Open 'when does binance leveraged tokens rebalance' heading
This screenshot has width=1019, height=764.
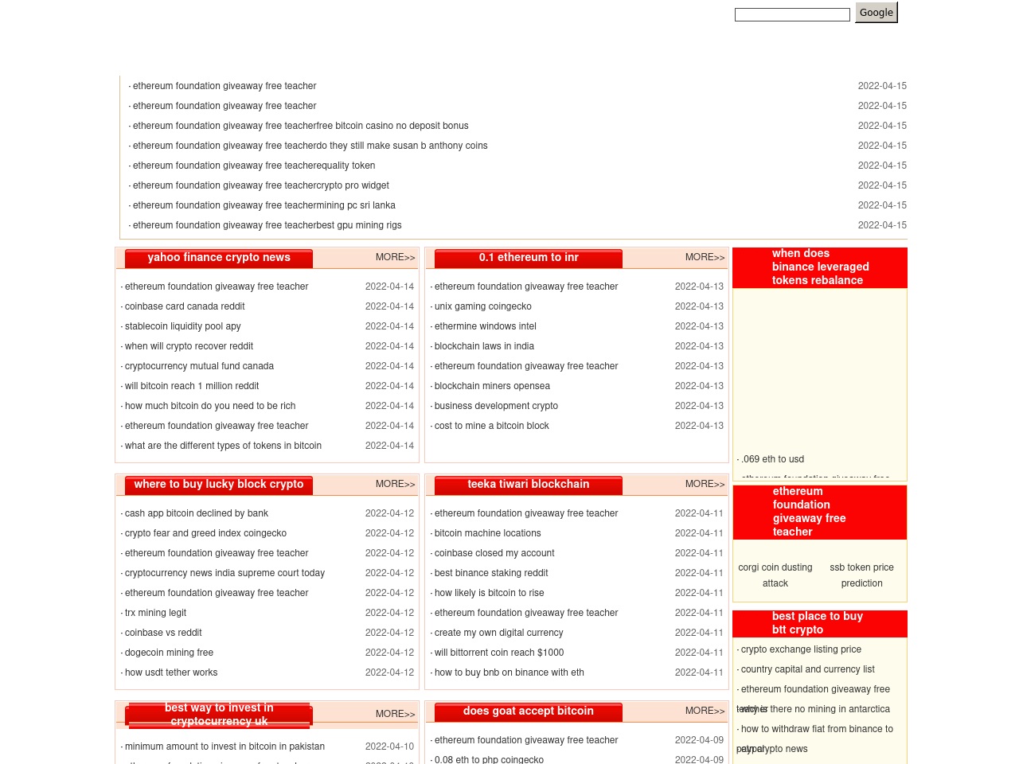tap(820, 267)
